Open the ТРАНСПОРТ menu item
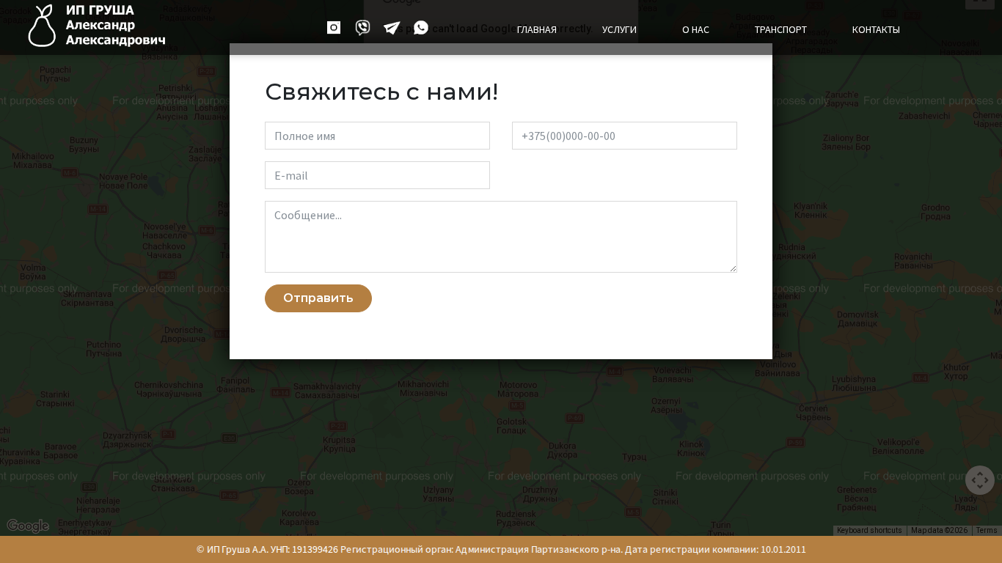 (780, 30)
